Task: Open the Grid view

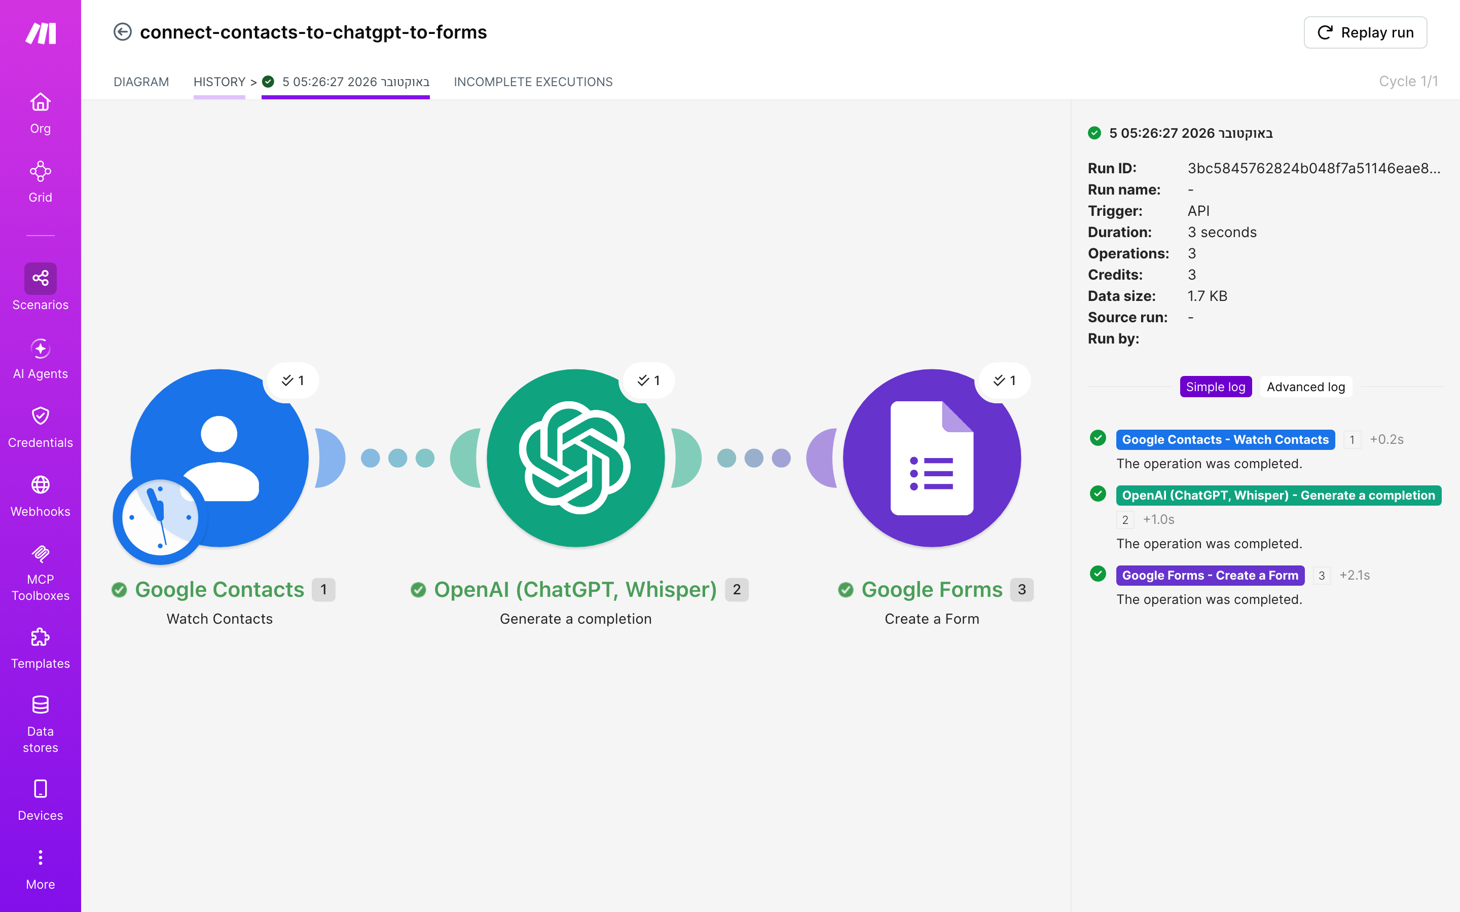Action: tap(41, 181)
